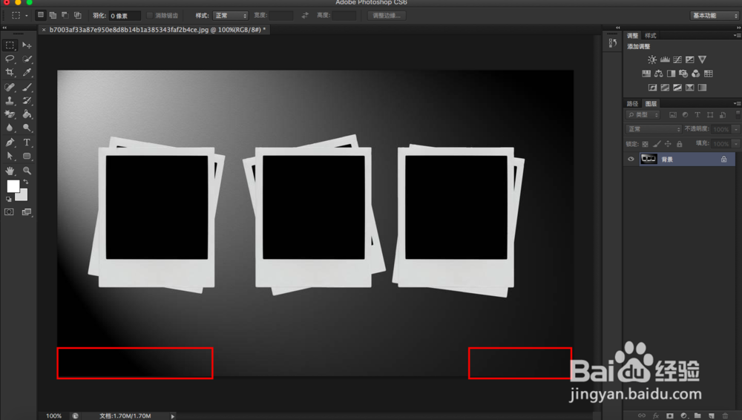Select the Clone Stamp tool
This screenshot has height=420, width=742.
coord(10,101)
